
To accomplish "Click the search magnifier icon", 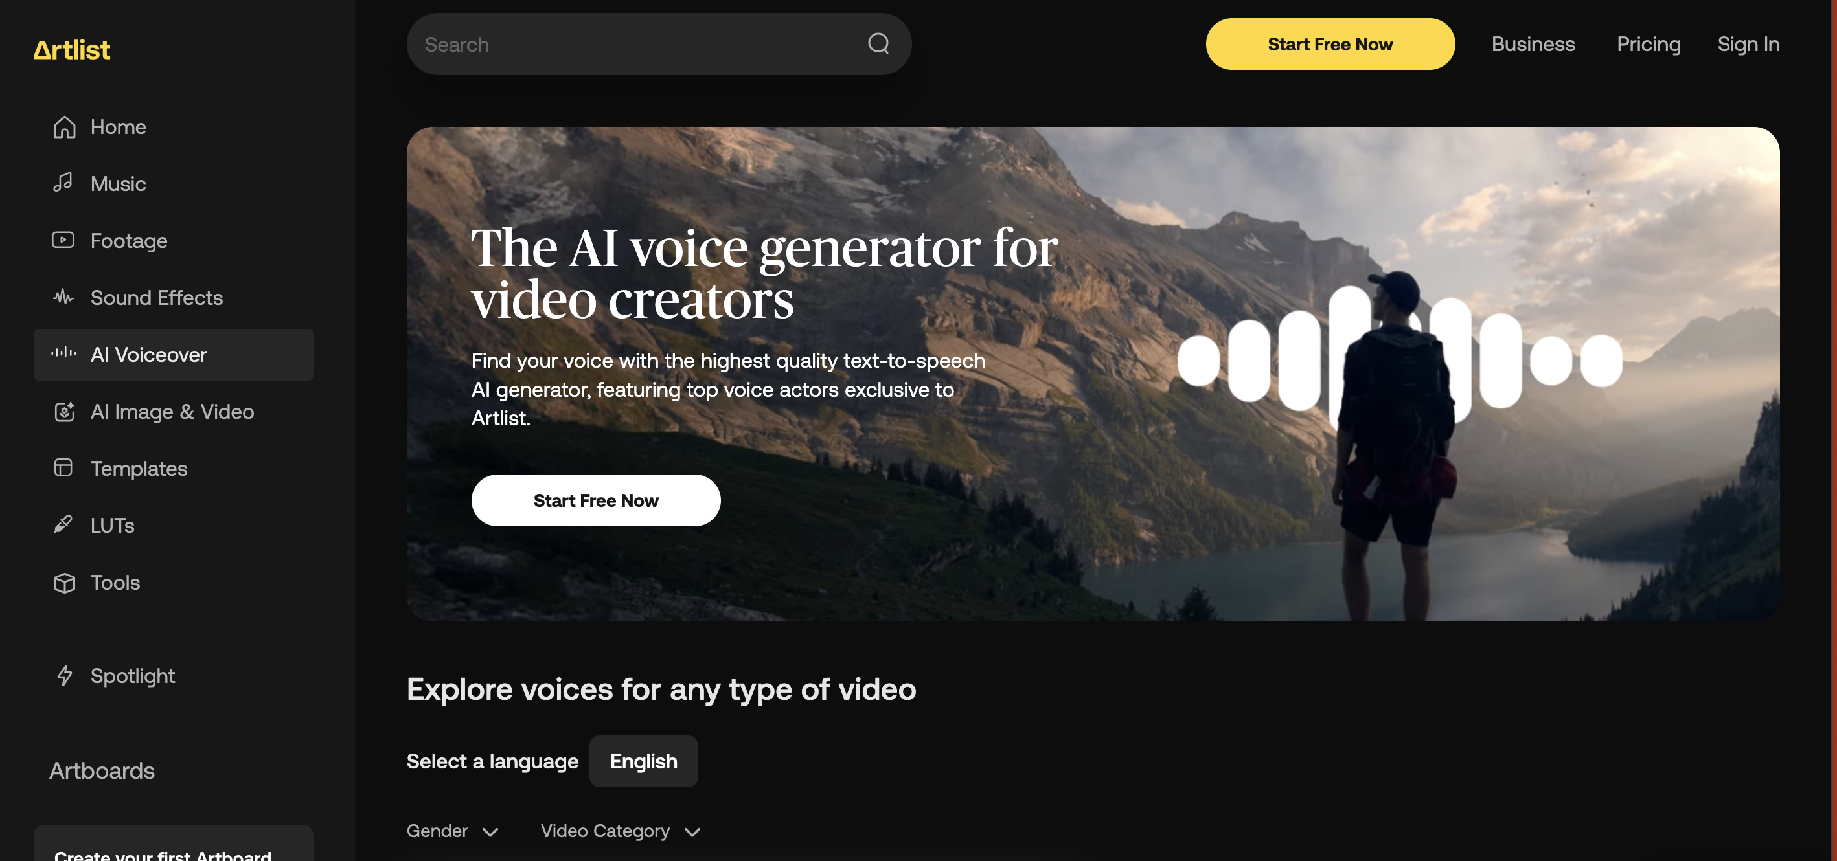I will (878, 43).
